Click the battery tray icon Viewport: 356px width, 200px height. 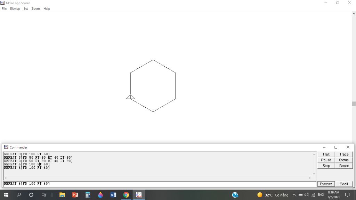tap(300, 195)
